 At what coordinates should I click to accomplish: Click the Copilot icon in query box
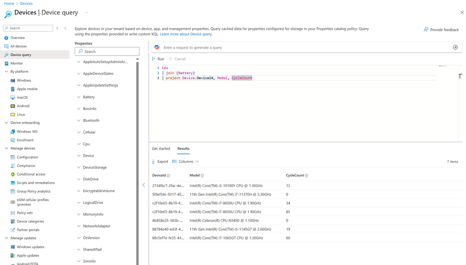click(157, 48)
